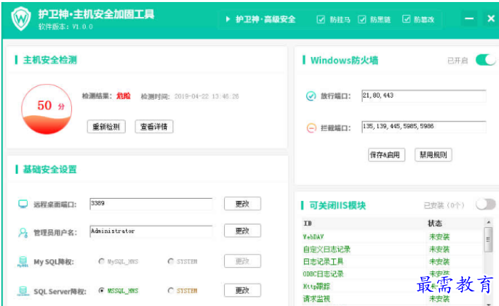499x306 pixels.
Task: Click the 远程桌面端口 monitor icon
Action: coord(23,204)
